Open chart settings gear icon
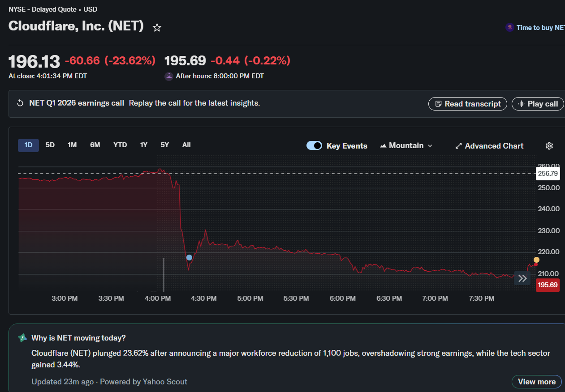The image size is (565, 392). tap(549, 146)
